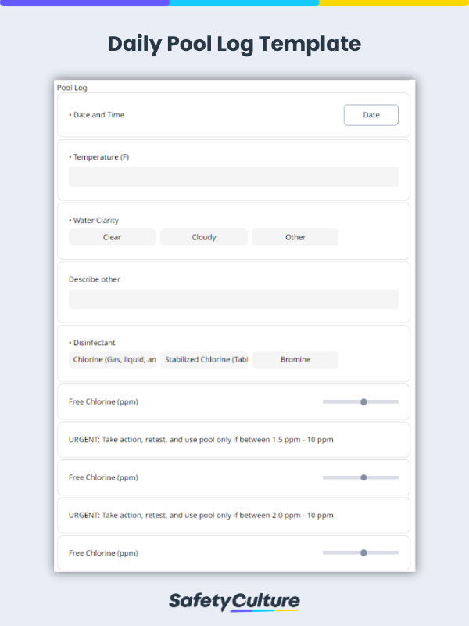
Task: Click the URGENT note mentioning 2.0 ppm
Action: (x=201, y=516)
